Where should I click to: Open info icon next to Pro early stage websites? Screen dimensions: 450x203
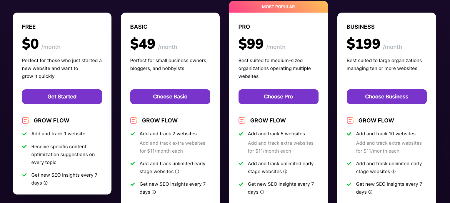(285, 172)
